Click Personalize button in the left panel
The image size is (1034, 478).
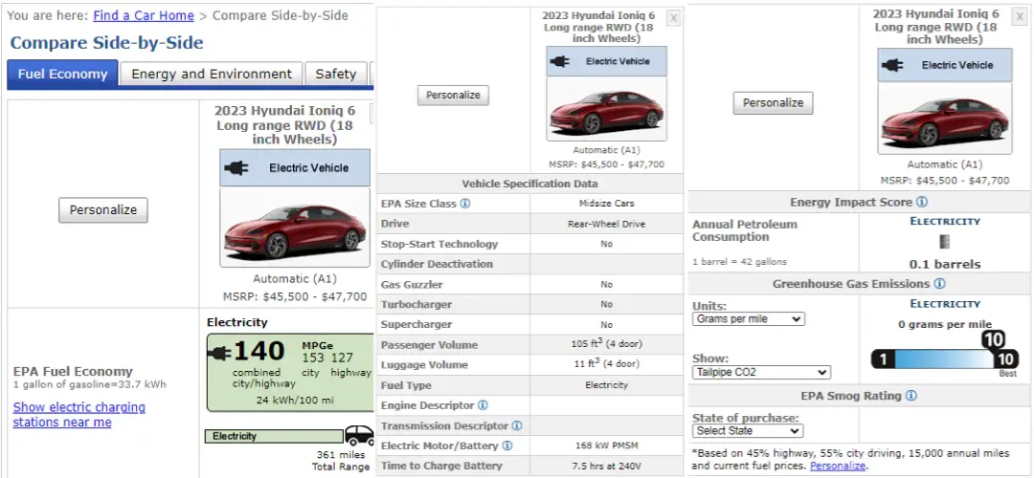[102, 210]
